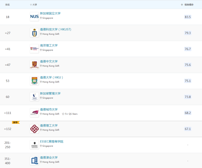202x168 pixels.
Task: Click the HKU crest logo
Action: tap(35, 81)
